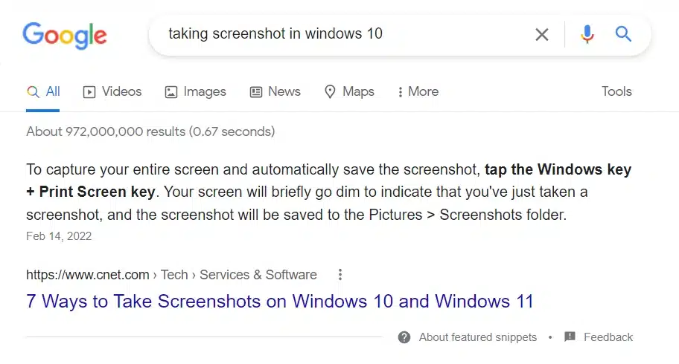Click the Feb 14, 2022 snippet date
679x364 pixels.
pos(59,236)
